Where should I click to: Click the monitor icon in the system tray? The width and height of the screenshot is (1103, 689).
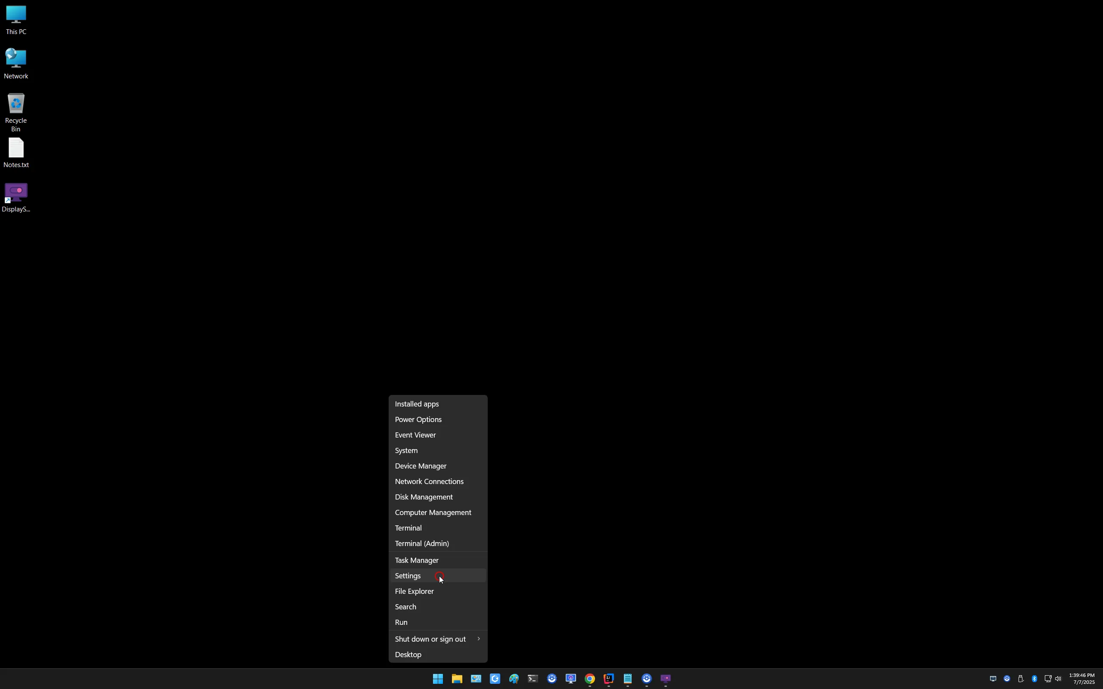pyautogui.click(x=993, y=679)
